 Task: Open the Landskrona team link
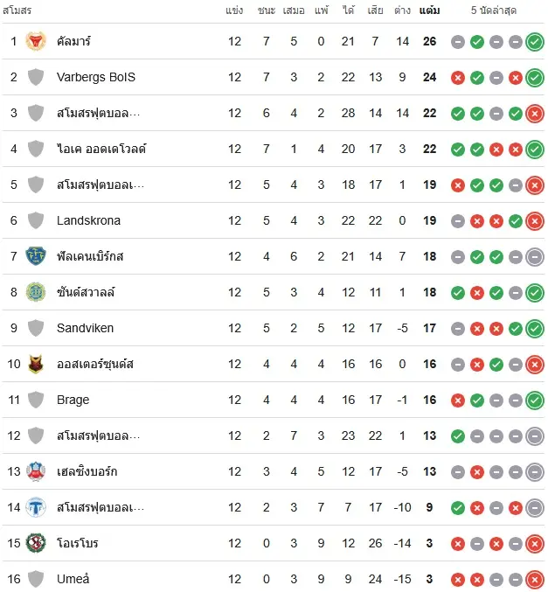[x=88, y=220]
